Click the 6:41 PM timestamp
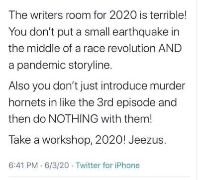 [x=23, y=165]
